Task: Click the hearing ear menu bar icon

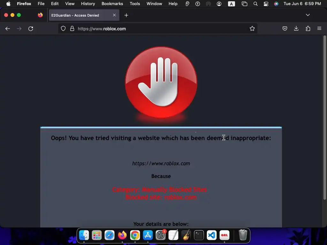Action: [187, 4]
